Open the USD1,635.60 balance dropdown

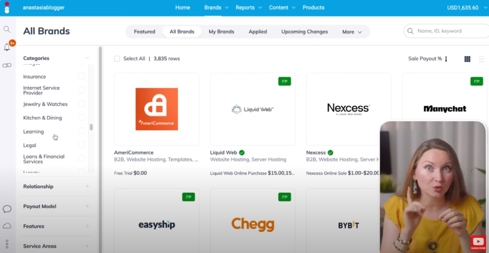[x=467, y=8]
